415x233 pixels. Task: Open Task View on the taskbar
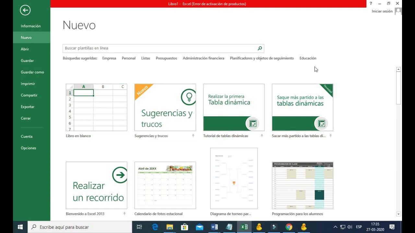(x=139, y=227)
